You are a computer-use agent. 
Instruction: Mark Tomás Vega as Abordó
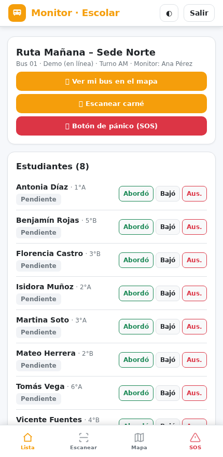point(136,393)
